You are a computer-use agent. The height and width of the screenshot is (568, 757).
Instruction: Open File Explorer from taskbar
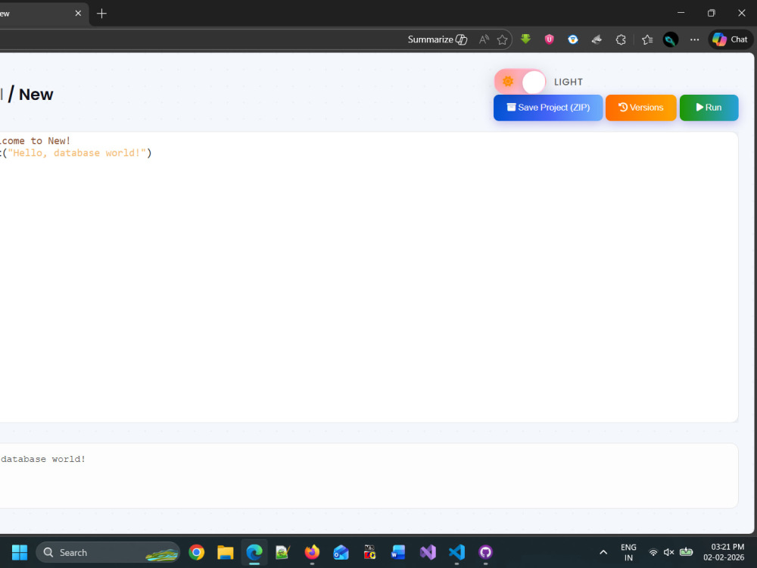226,552
